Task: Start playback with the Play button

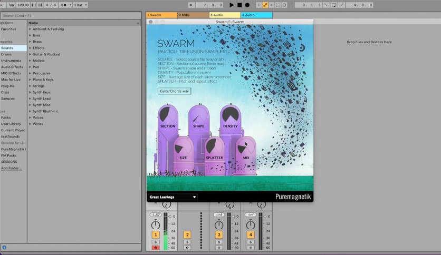Action: [232, 5]
